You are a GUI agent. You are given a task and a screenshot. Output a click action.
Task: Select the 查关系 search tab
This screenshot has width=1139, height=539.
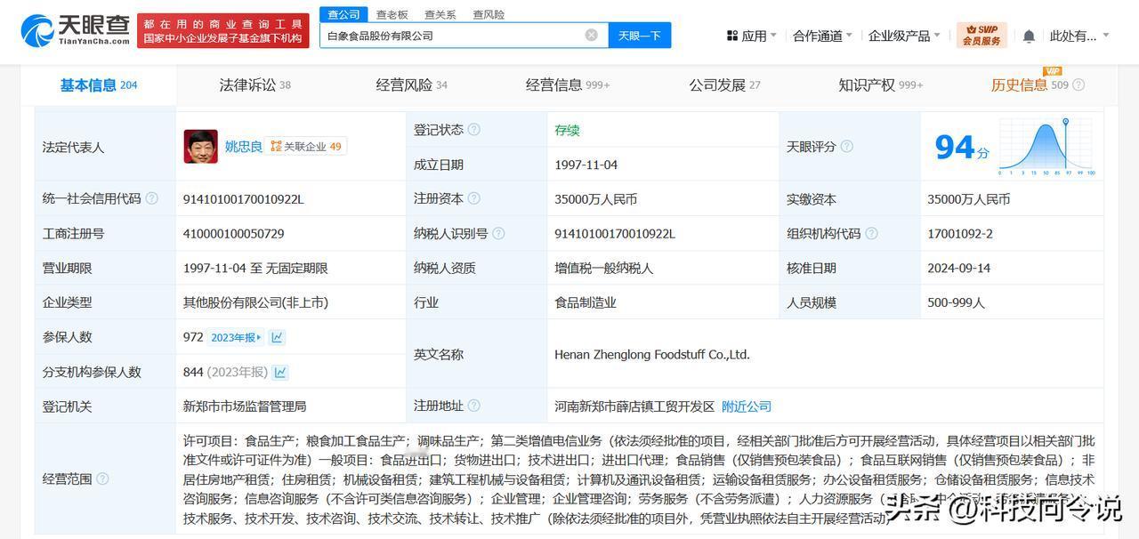(x=440, y=14)
